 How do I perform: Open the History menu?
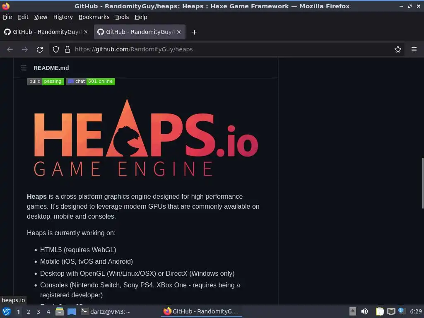(63, 17)
